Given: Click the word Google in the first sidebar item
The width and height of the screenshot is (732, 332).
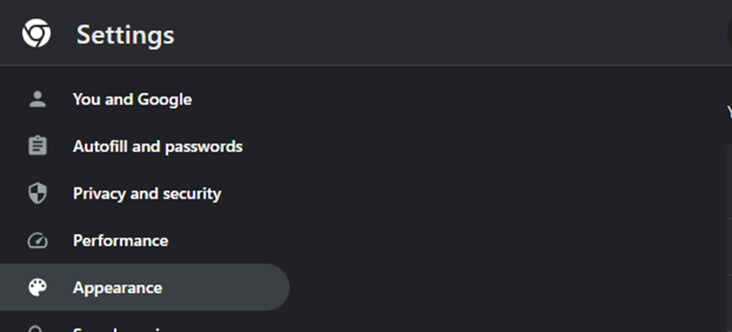Looking at the screenshot, I should 165,99.
